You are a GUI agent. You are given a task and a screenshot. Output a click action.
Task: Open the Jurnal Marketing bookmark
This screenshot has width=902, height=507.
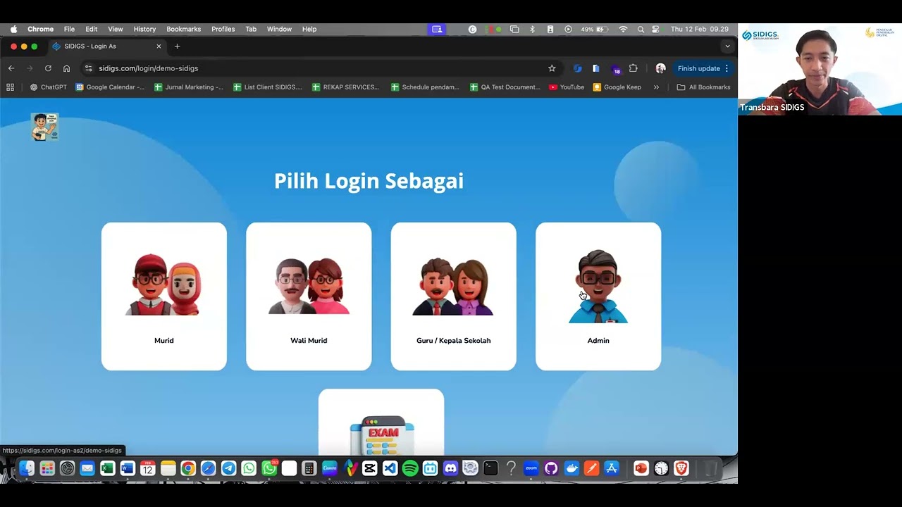(189, 87)
